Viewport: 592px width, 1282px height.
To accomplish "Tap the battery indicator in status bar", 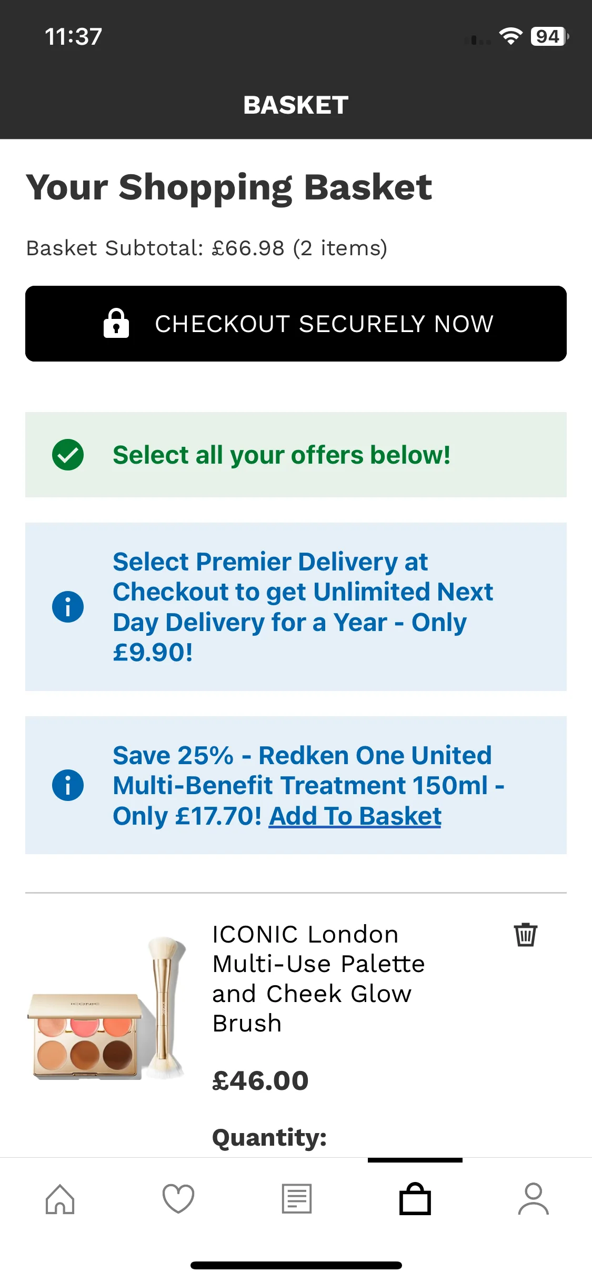I will [x=549, y=36].
